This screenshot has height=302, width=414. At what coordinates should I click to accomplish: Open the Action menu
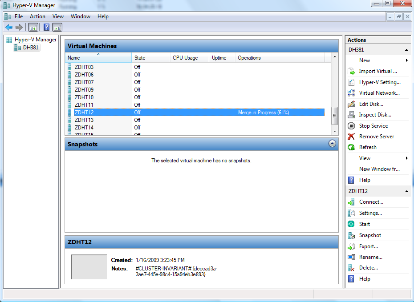coord(37,16)
